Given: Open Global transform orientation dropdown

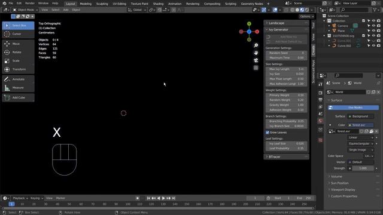Looking at the screenshot, I should point(137,10).
